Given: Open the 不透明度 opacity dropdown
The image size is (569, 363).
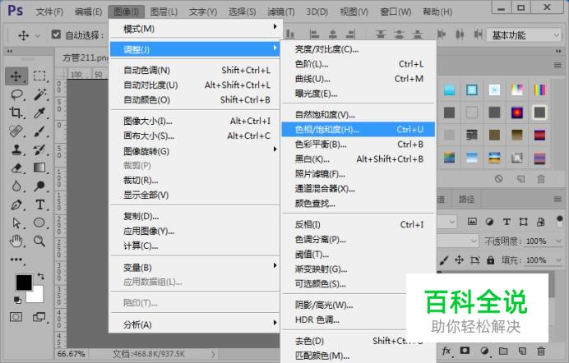Looking at the screenshot, I should [x=558, y=241].
